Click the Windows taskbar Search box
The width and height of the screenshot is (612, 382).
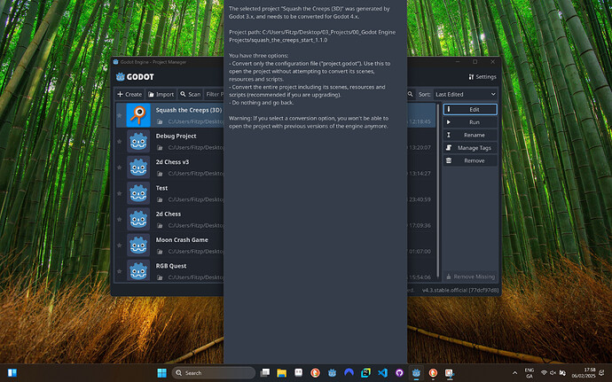tap(214, 373)
